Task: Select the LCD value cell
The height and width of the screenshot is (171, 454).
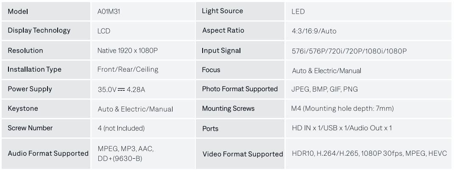Action: [104, 31]
